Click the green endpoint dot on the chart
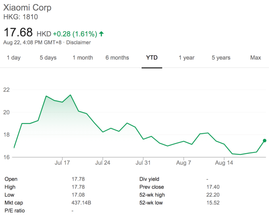The image size is (269, 217). (x=264, y=141)
